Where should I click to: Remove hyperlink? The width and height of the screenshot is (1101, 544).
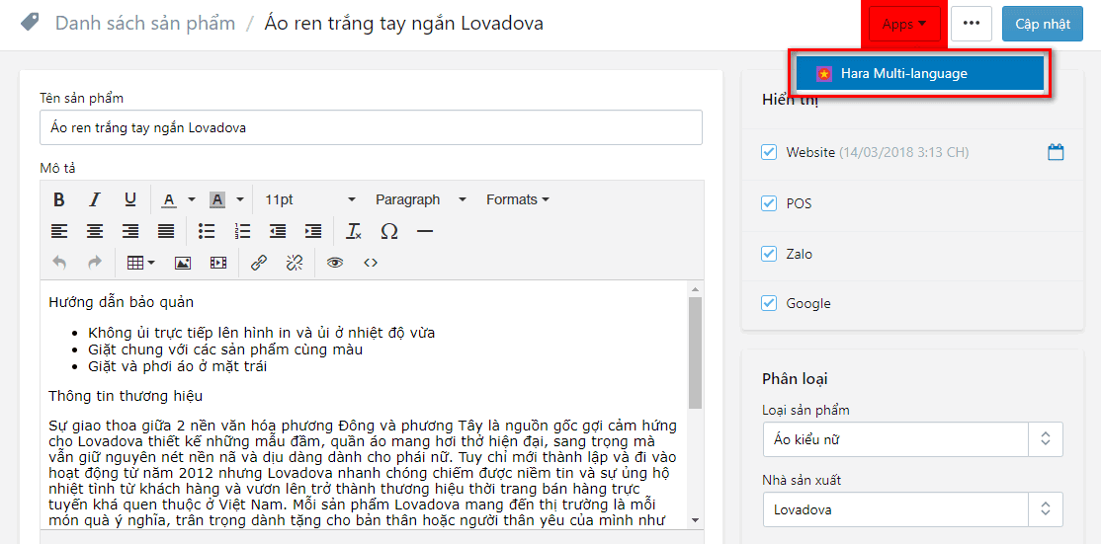[x=295, y=263]
